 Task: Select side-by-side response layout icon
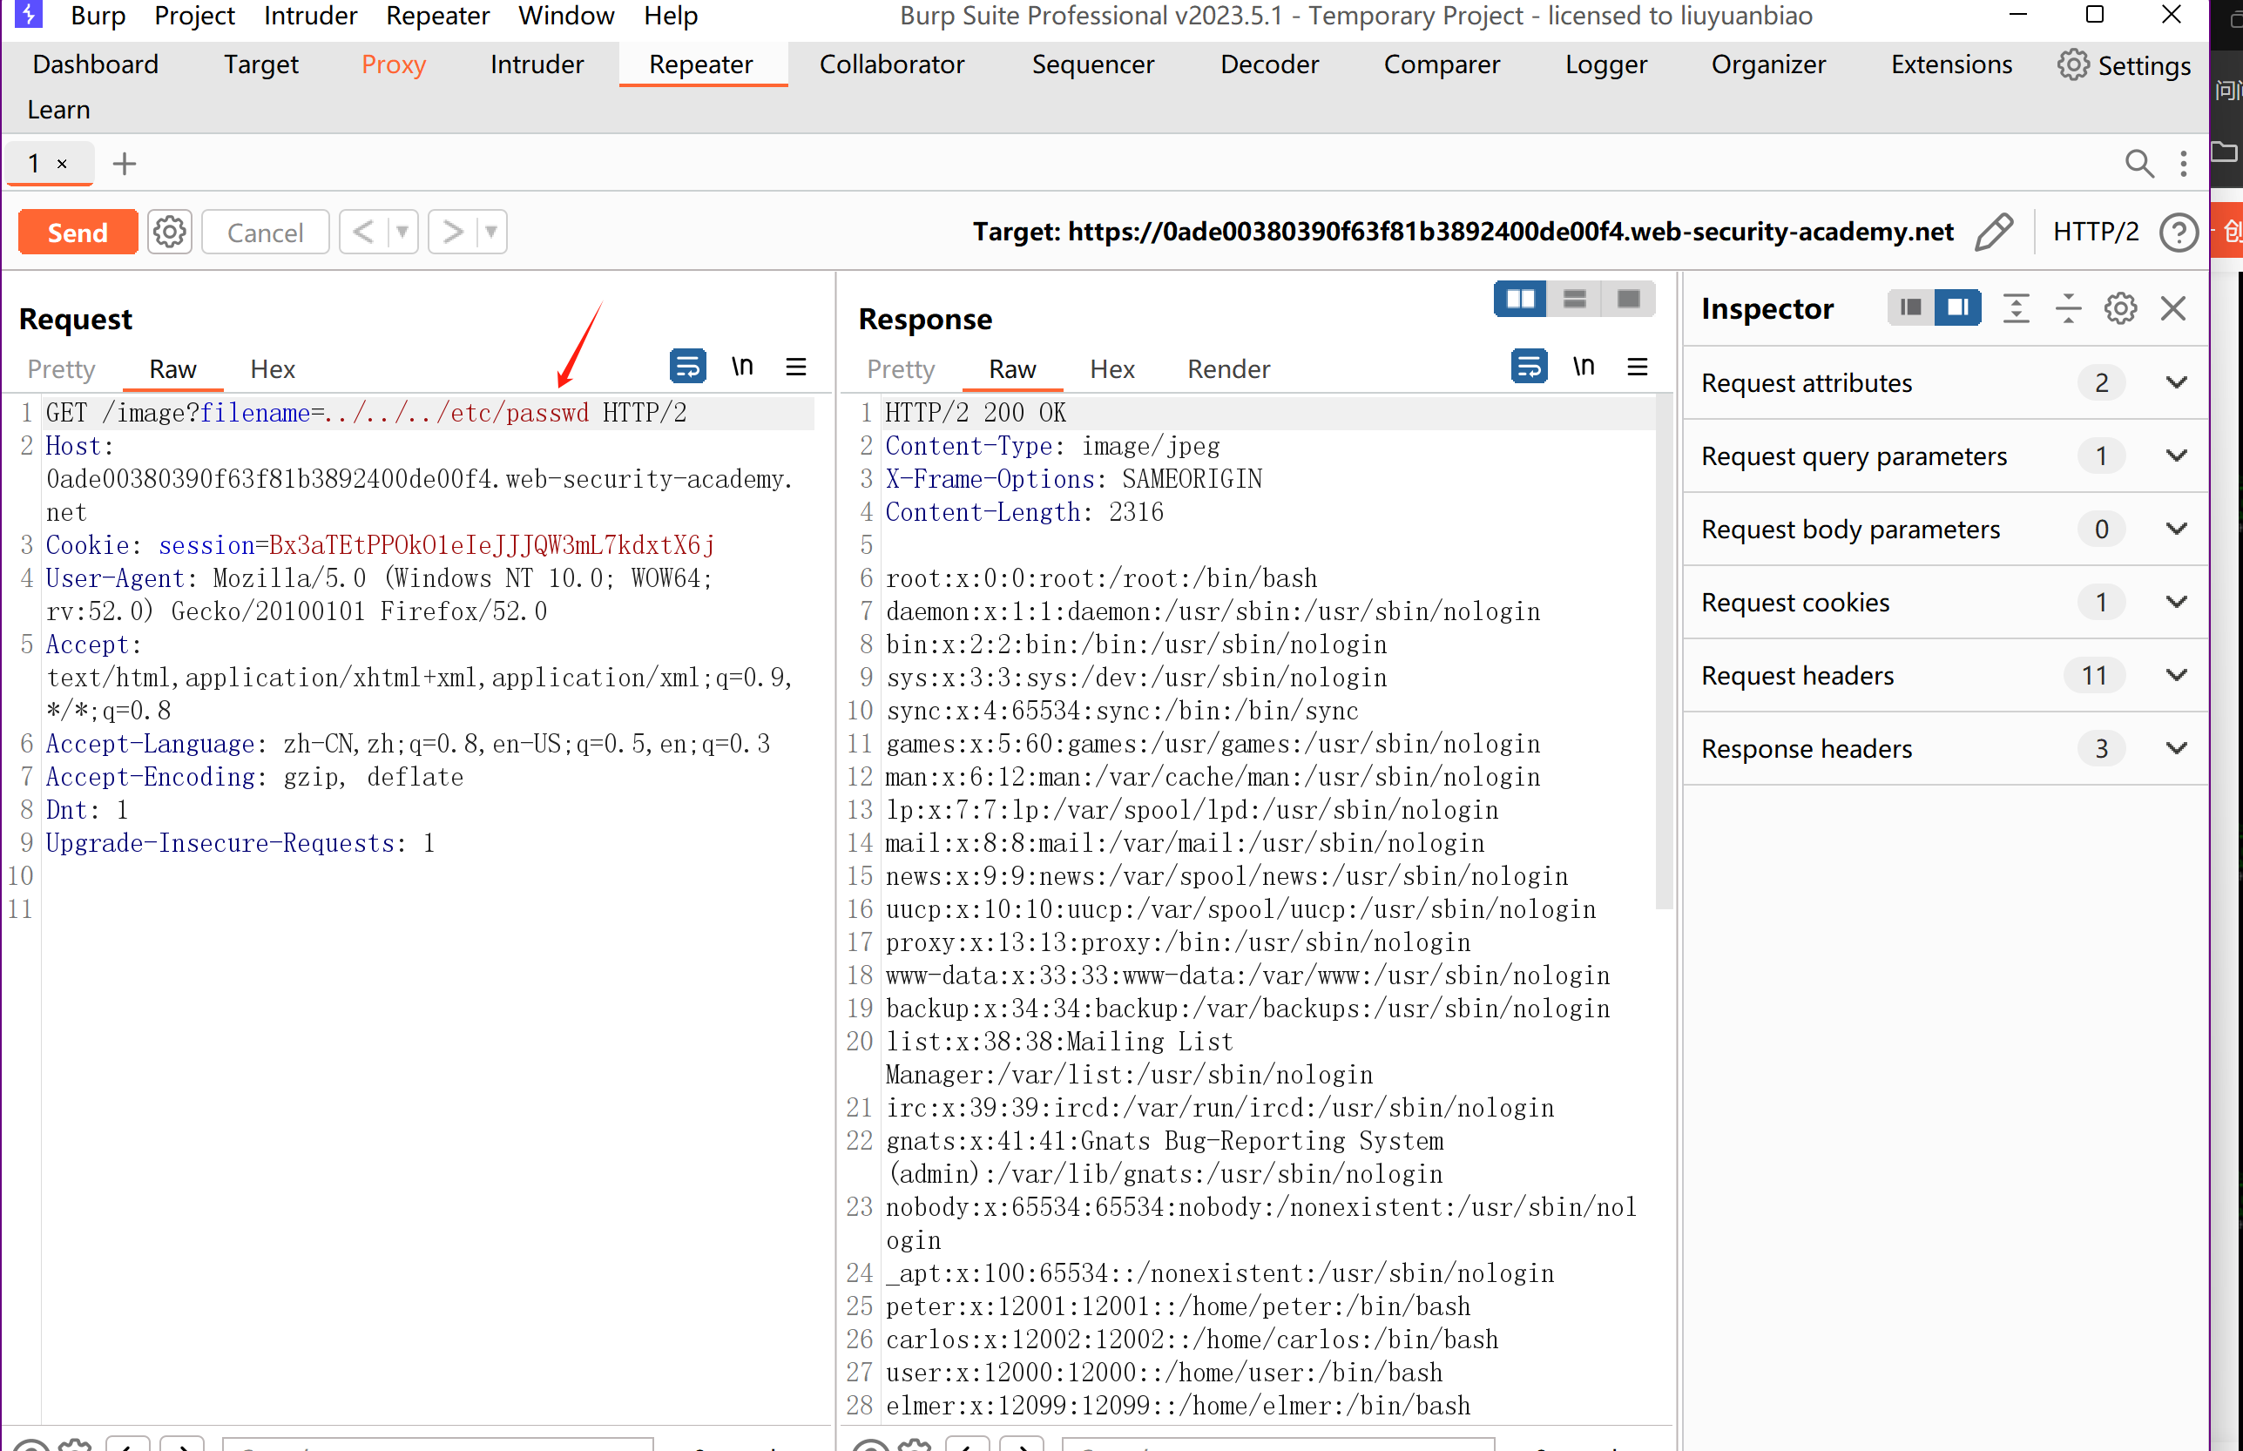1519,300
